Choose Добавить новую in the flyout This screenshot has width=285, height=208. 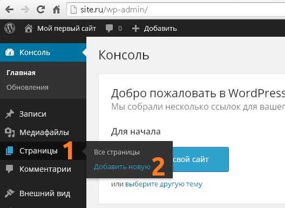(x=122, y=167)
